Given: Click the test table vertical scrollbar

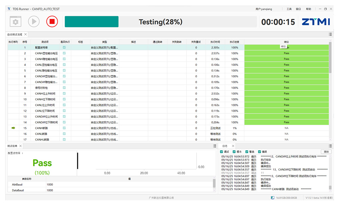Looking at the screenshot, I should (330, 57).
